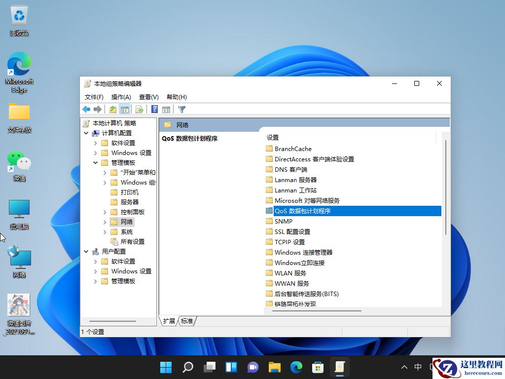505x379 pixels.
Task: Open File Explorer from the taskbar
Action: (274, 367)
